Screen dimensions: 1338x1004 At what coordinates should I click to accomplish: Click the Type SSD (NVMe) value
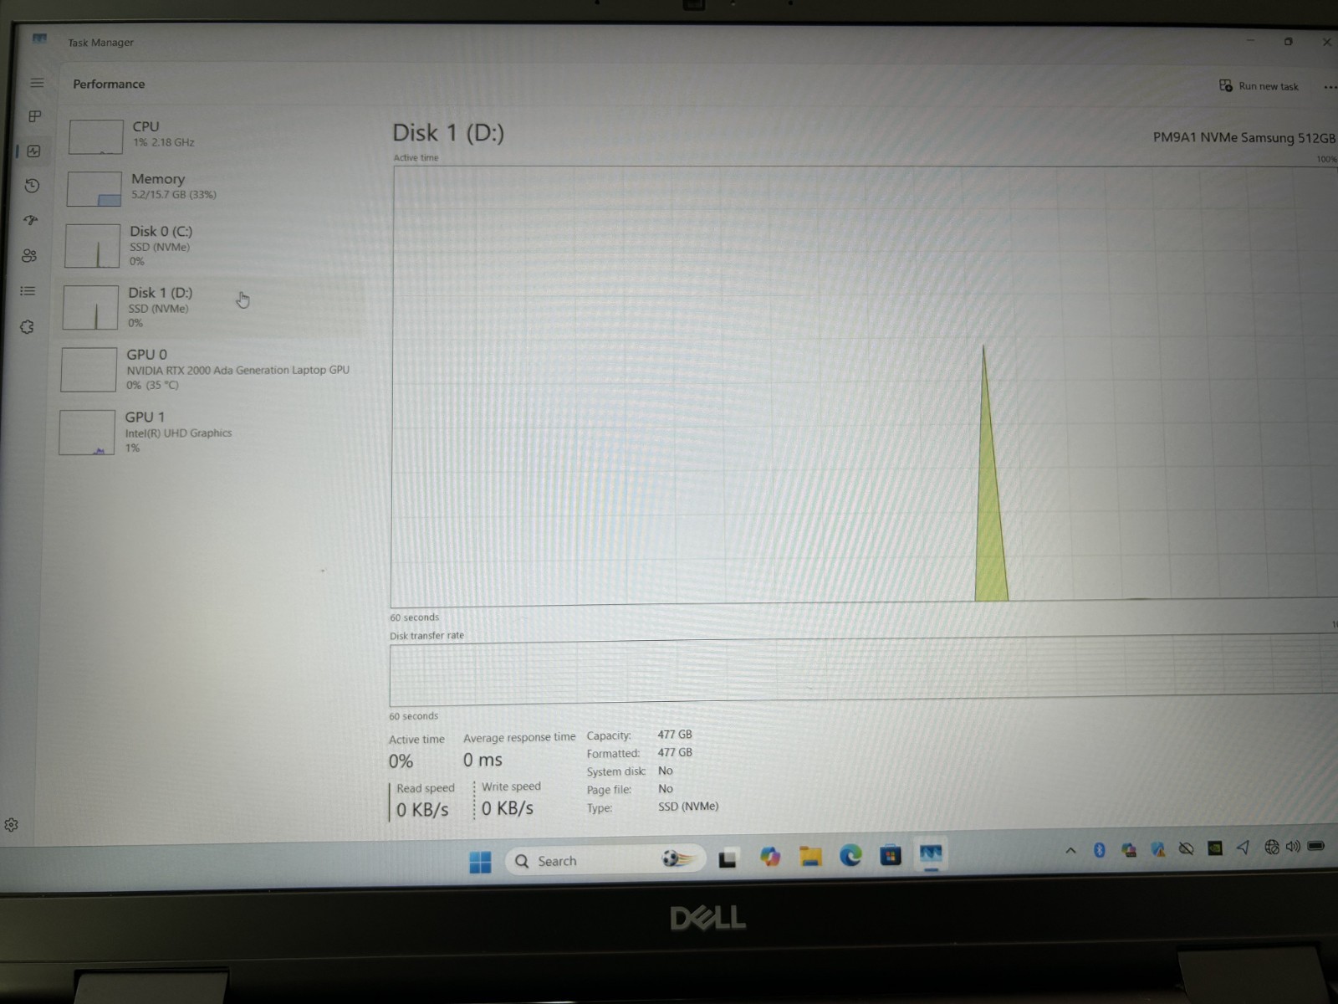coord(688,807)
